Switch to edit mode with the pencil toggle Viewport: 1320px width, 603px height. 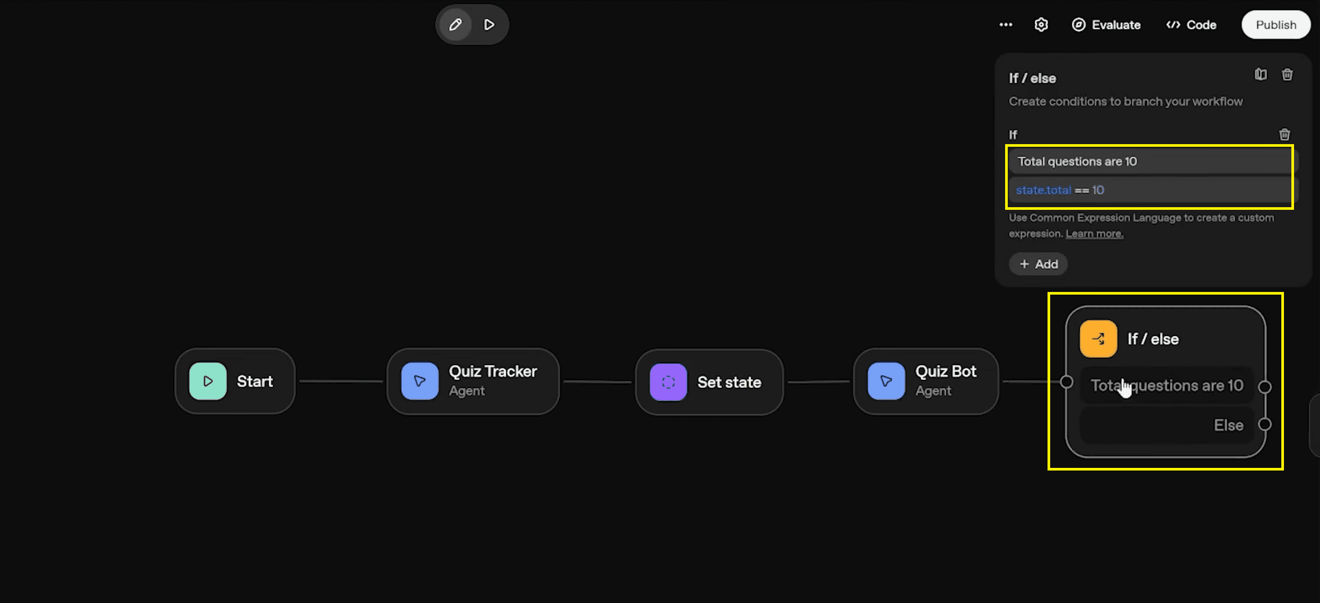click(455, 24)
